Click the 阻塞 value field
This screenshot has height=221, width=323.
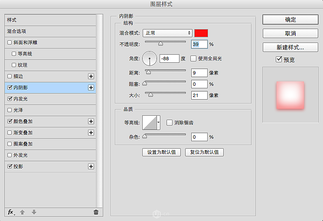pos(199,84)
